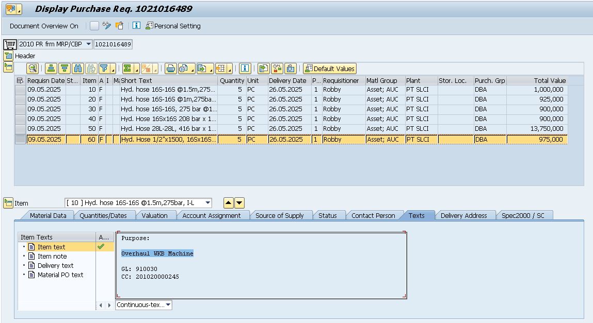Click the Other Purchase Requisition icon
The height and width of the screenshot is (323, 593).
tap(120, 26)
